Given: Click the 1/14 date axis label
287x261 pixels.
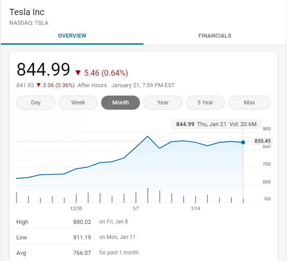Looking at the screenshot, I should (x=195, y=208).
